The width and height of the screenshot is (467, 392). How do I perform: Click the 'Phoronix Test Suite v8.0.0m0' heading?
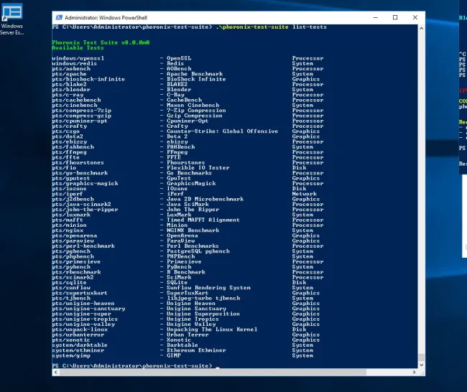tap(101, 42)
